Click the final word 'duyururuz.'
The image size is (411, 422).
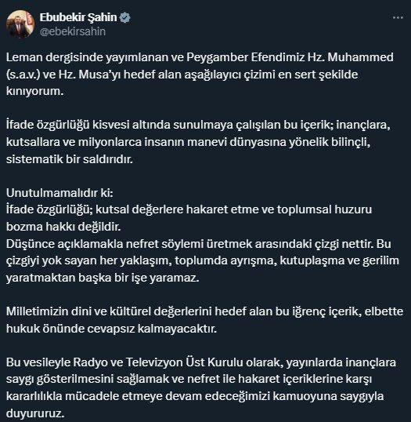click(x=35, y=413)
